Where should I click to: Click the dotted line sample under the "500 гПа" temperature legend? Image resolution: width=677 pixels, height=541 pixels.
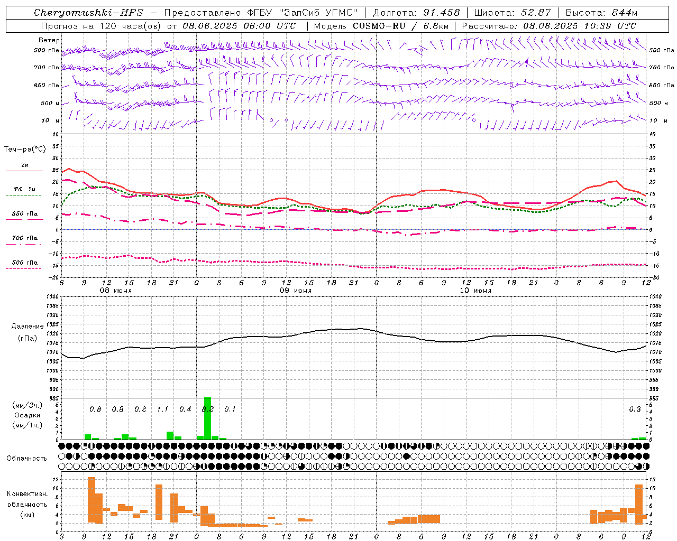point(24,268)
